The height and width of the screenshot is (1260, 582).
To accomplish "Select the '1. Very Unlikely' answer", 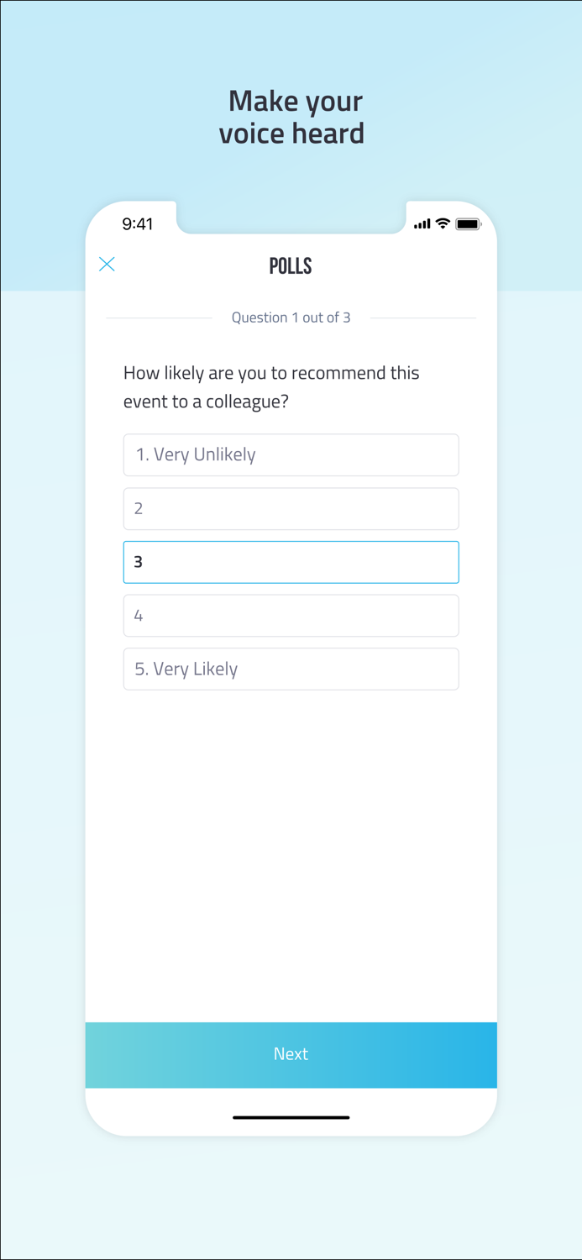I will point(291,455).
